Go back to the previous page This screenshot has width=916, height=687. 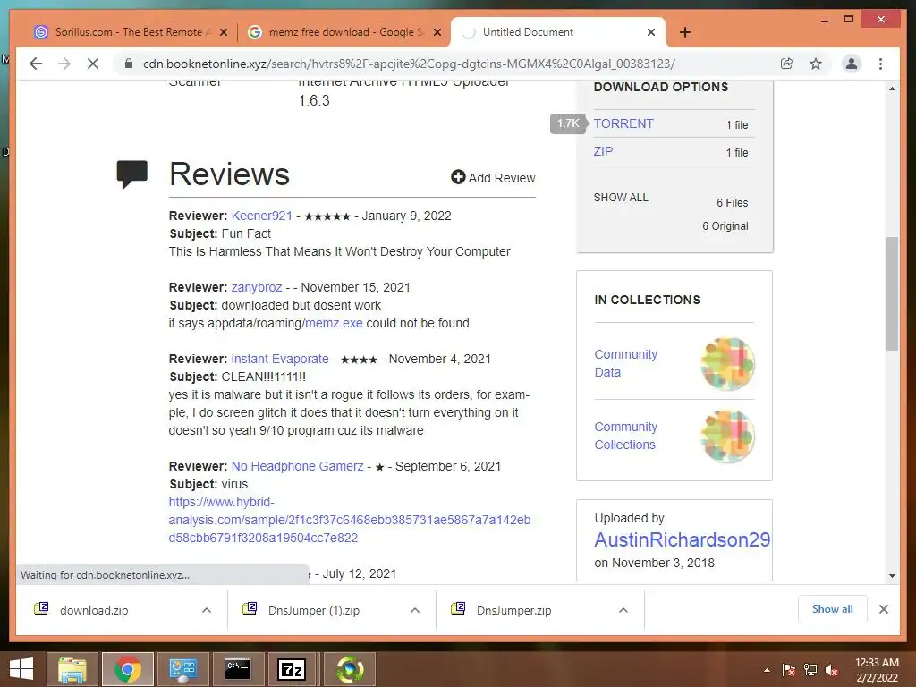coord(36,64)
